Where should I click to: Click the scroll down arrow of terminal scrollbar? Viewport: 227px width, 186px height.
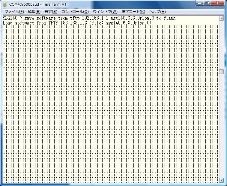221,180
